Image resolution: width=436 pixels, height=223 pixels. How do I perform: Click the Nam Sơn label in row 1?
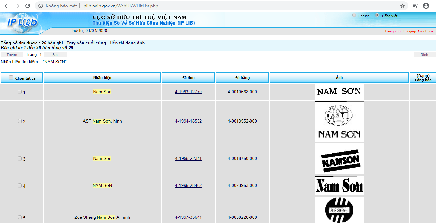pyautogui.click(x=102, y=92)
